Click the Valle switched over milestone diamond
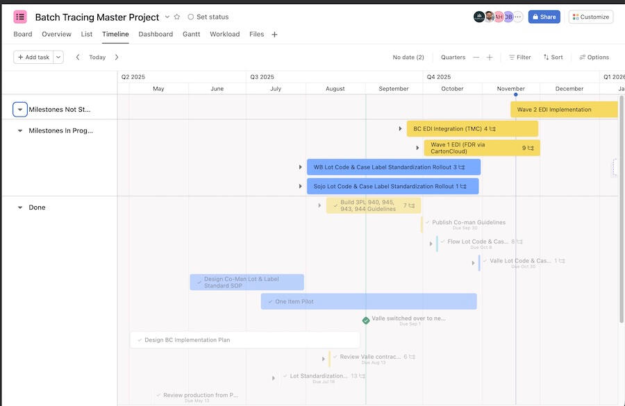The image size is (625, 406). (x=365, y=319)
